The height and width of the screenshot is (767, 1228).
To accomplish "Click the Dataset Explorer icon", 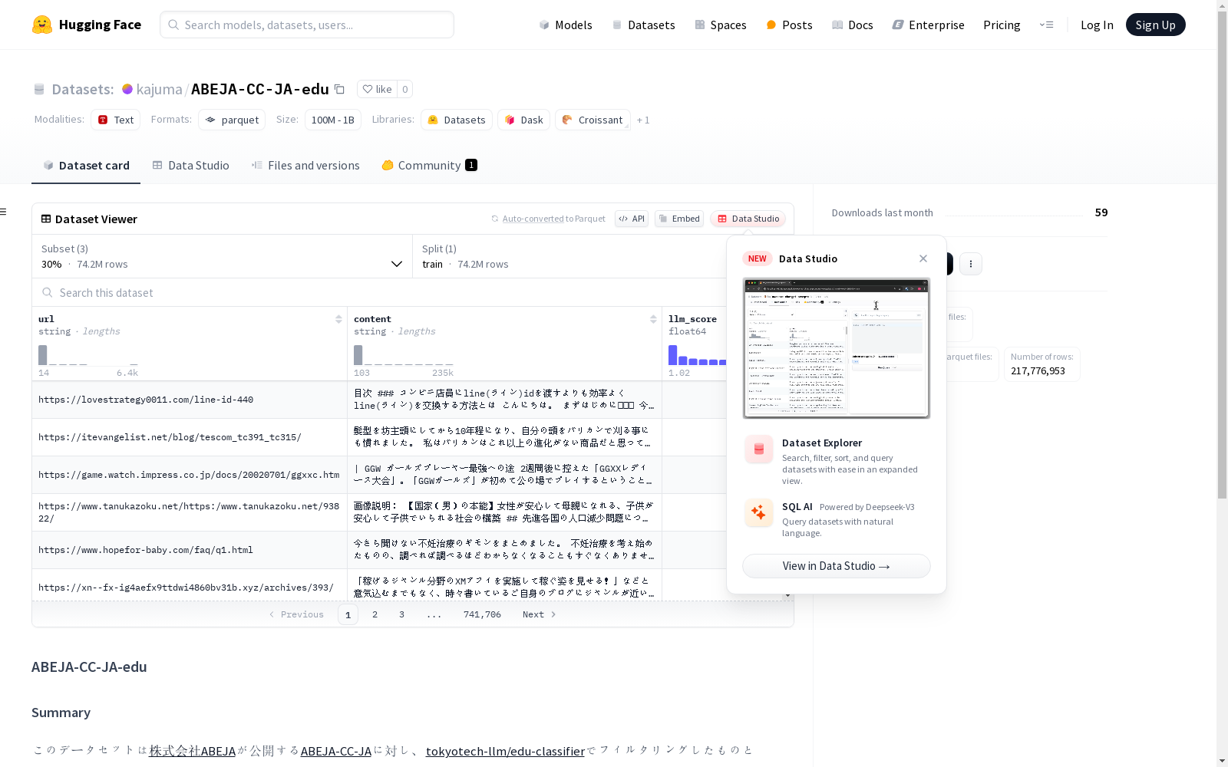I will coord(759,449).
